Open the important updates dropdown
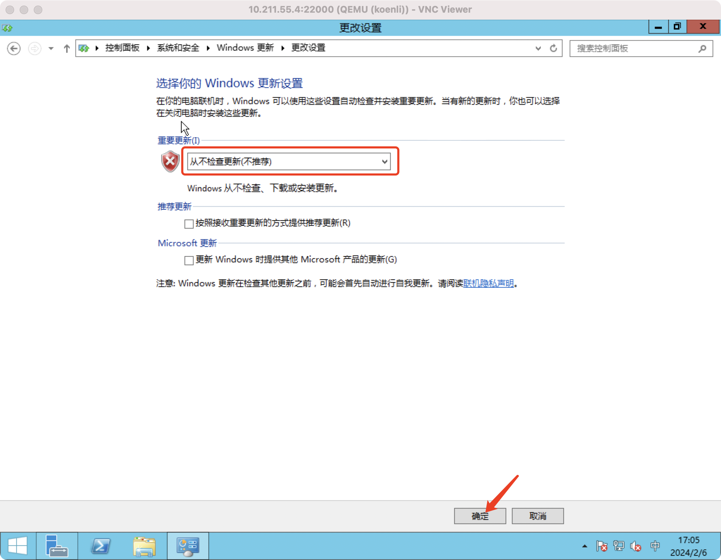The height and width of the screenshot is (560, 721). click(289, 161)
